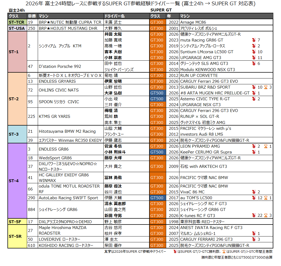This screenshot has height=266, width=281.
Task: Click driver name 菊地 靖
Action: coord(111,75)
